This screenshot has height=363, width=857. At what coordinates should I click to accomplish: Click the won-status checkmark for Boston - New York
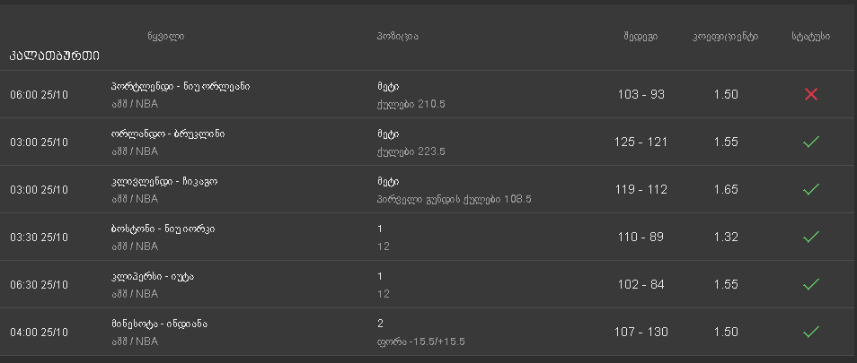[x=810, y=237]
